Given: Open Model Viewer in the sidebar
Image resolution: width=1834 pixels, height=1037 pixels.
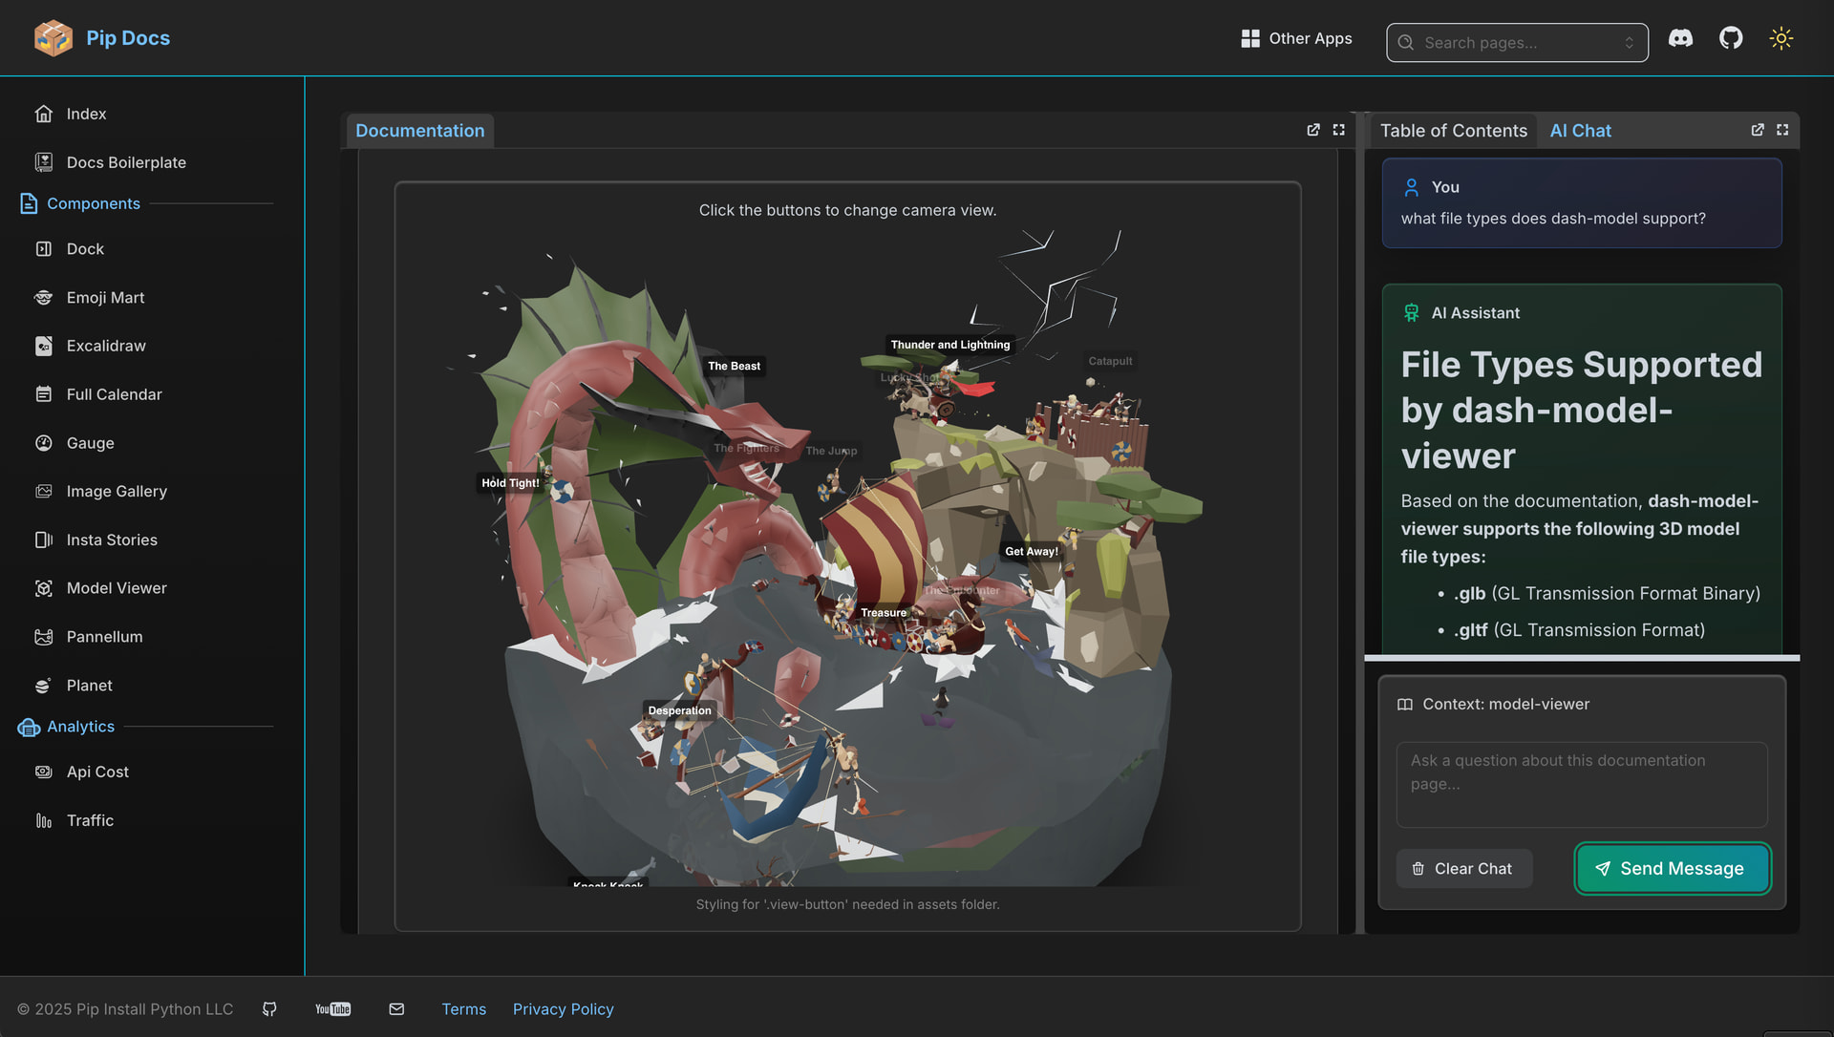Looking at the screenshot, I should 117,588.
